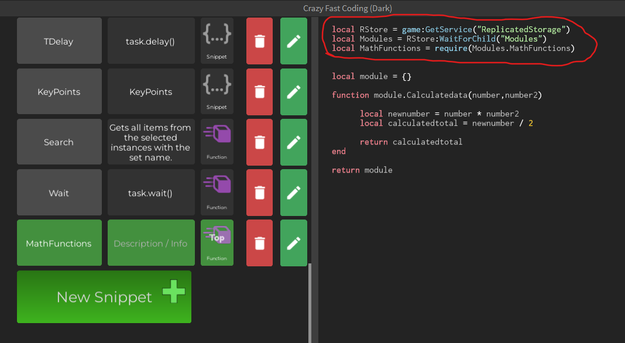This screenshot has height=343, width=625.
Task: Edit the KeyPoints snippet with the pencil icon
Action: coord(293,91)
